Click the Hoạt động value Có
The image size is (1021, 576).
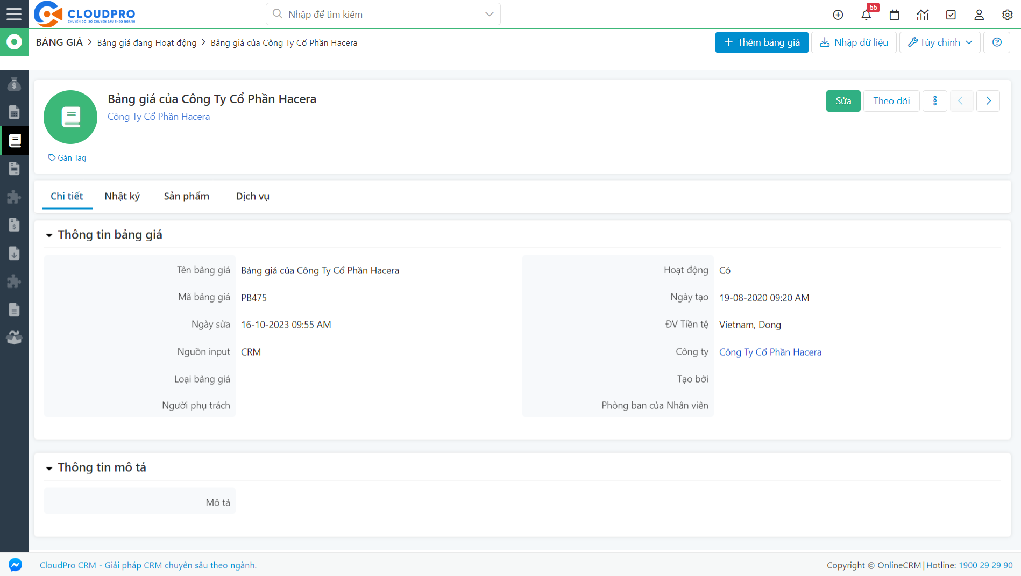(725, 270)
